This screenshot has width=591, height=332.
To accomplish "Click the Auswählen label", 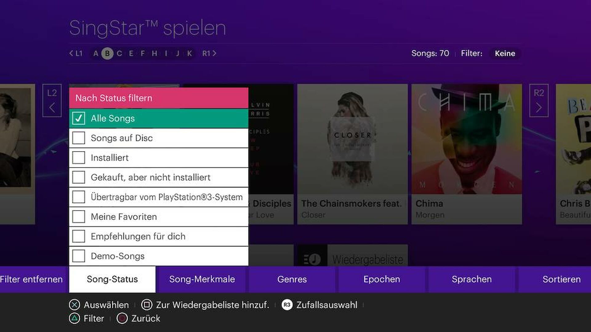I will pos(106,305).
